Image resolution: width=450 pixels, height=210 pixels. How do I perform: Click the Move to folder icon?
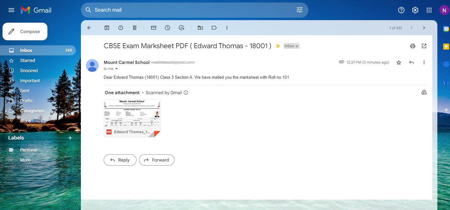[200, 28]
